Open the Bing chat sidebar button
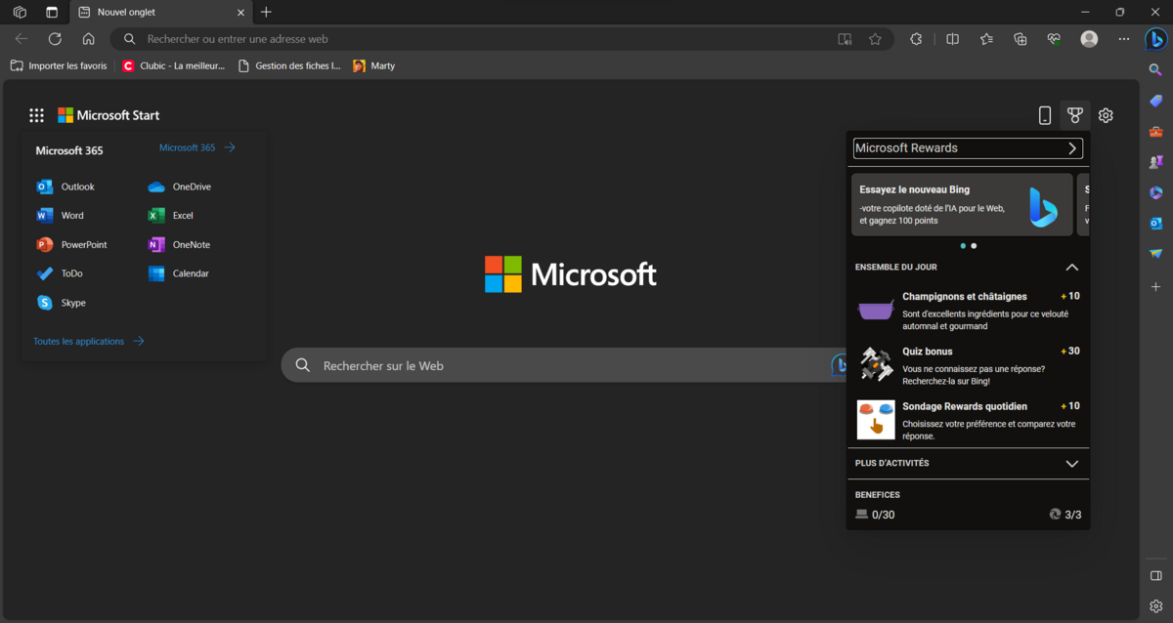1173x623 pixels. [x=1156, y=40]
